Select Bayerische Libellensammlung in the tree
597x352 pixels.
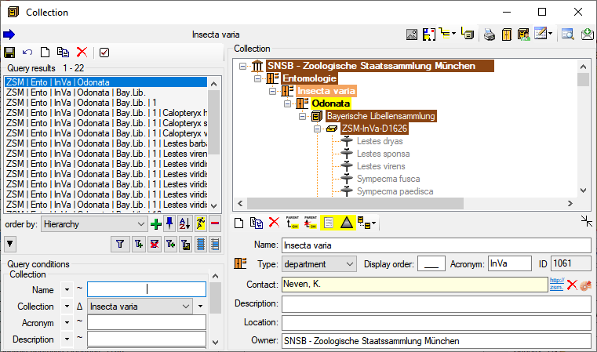pos(380,116)
